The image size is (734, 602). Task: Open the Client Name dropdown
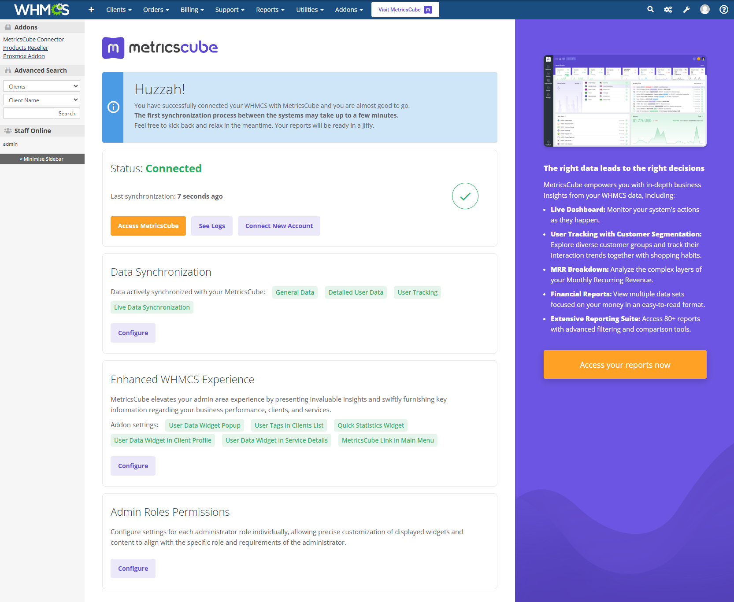pos(41,100)
